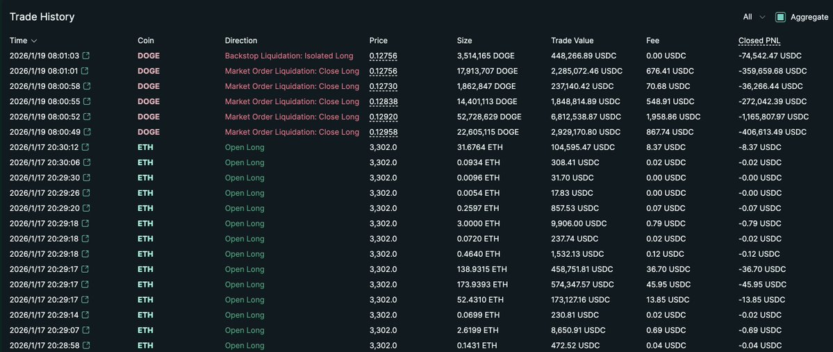Open transaction icon for 20:28:58 ETH trade

pos(85,346)
